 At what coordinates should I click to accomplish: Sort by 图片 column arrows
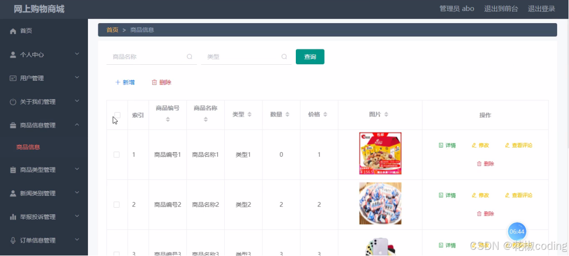pos(386,114)
